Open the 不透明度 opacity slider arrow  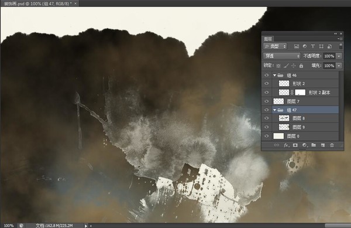(339, 56)
